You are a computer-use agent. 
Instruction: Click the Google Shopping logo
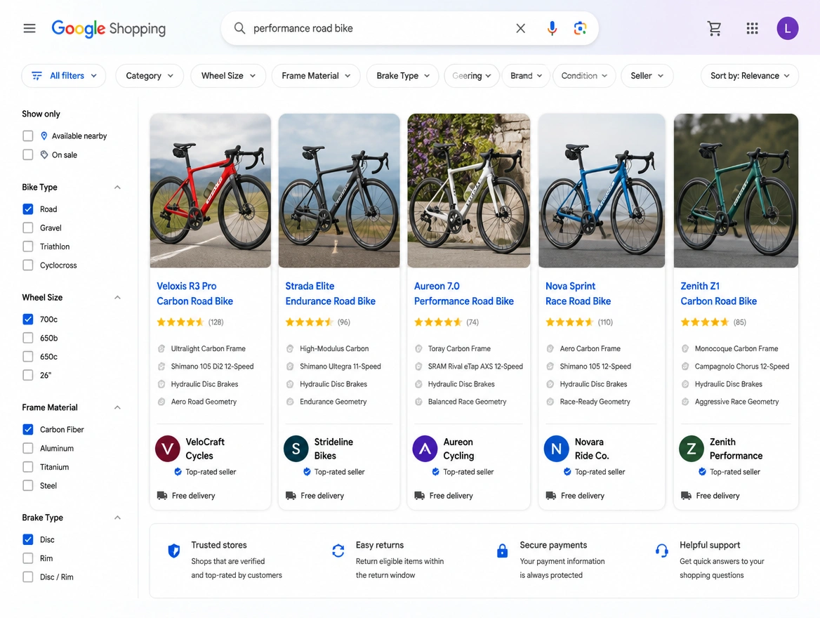coord(108,28)
